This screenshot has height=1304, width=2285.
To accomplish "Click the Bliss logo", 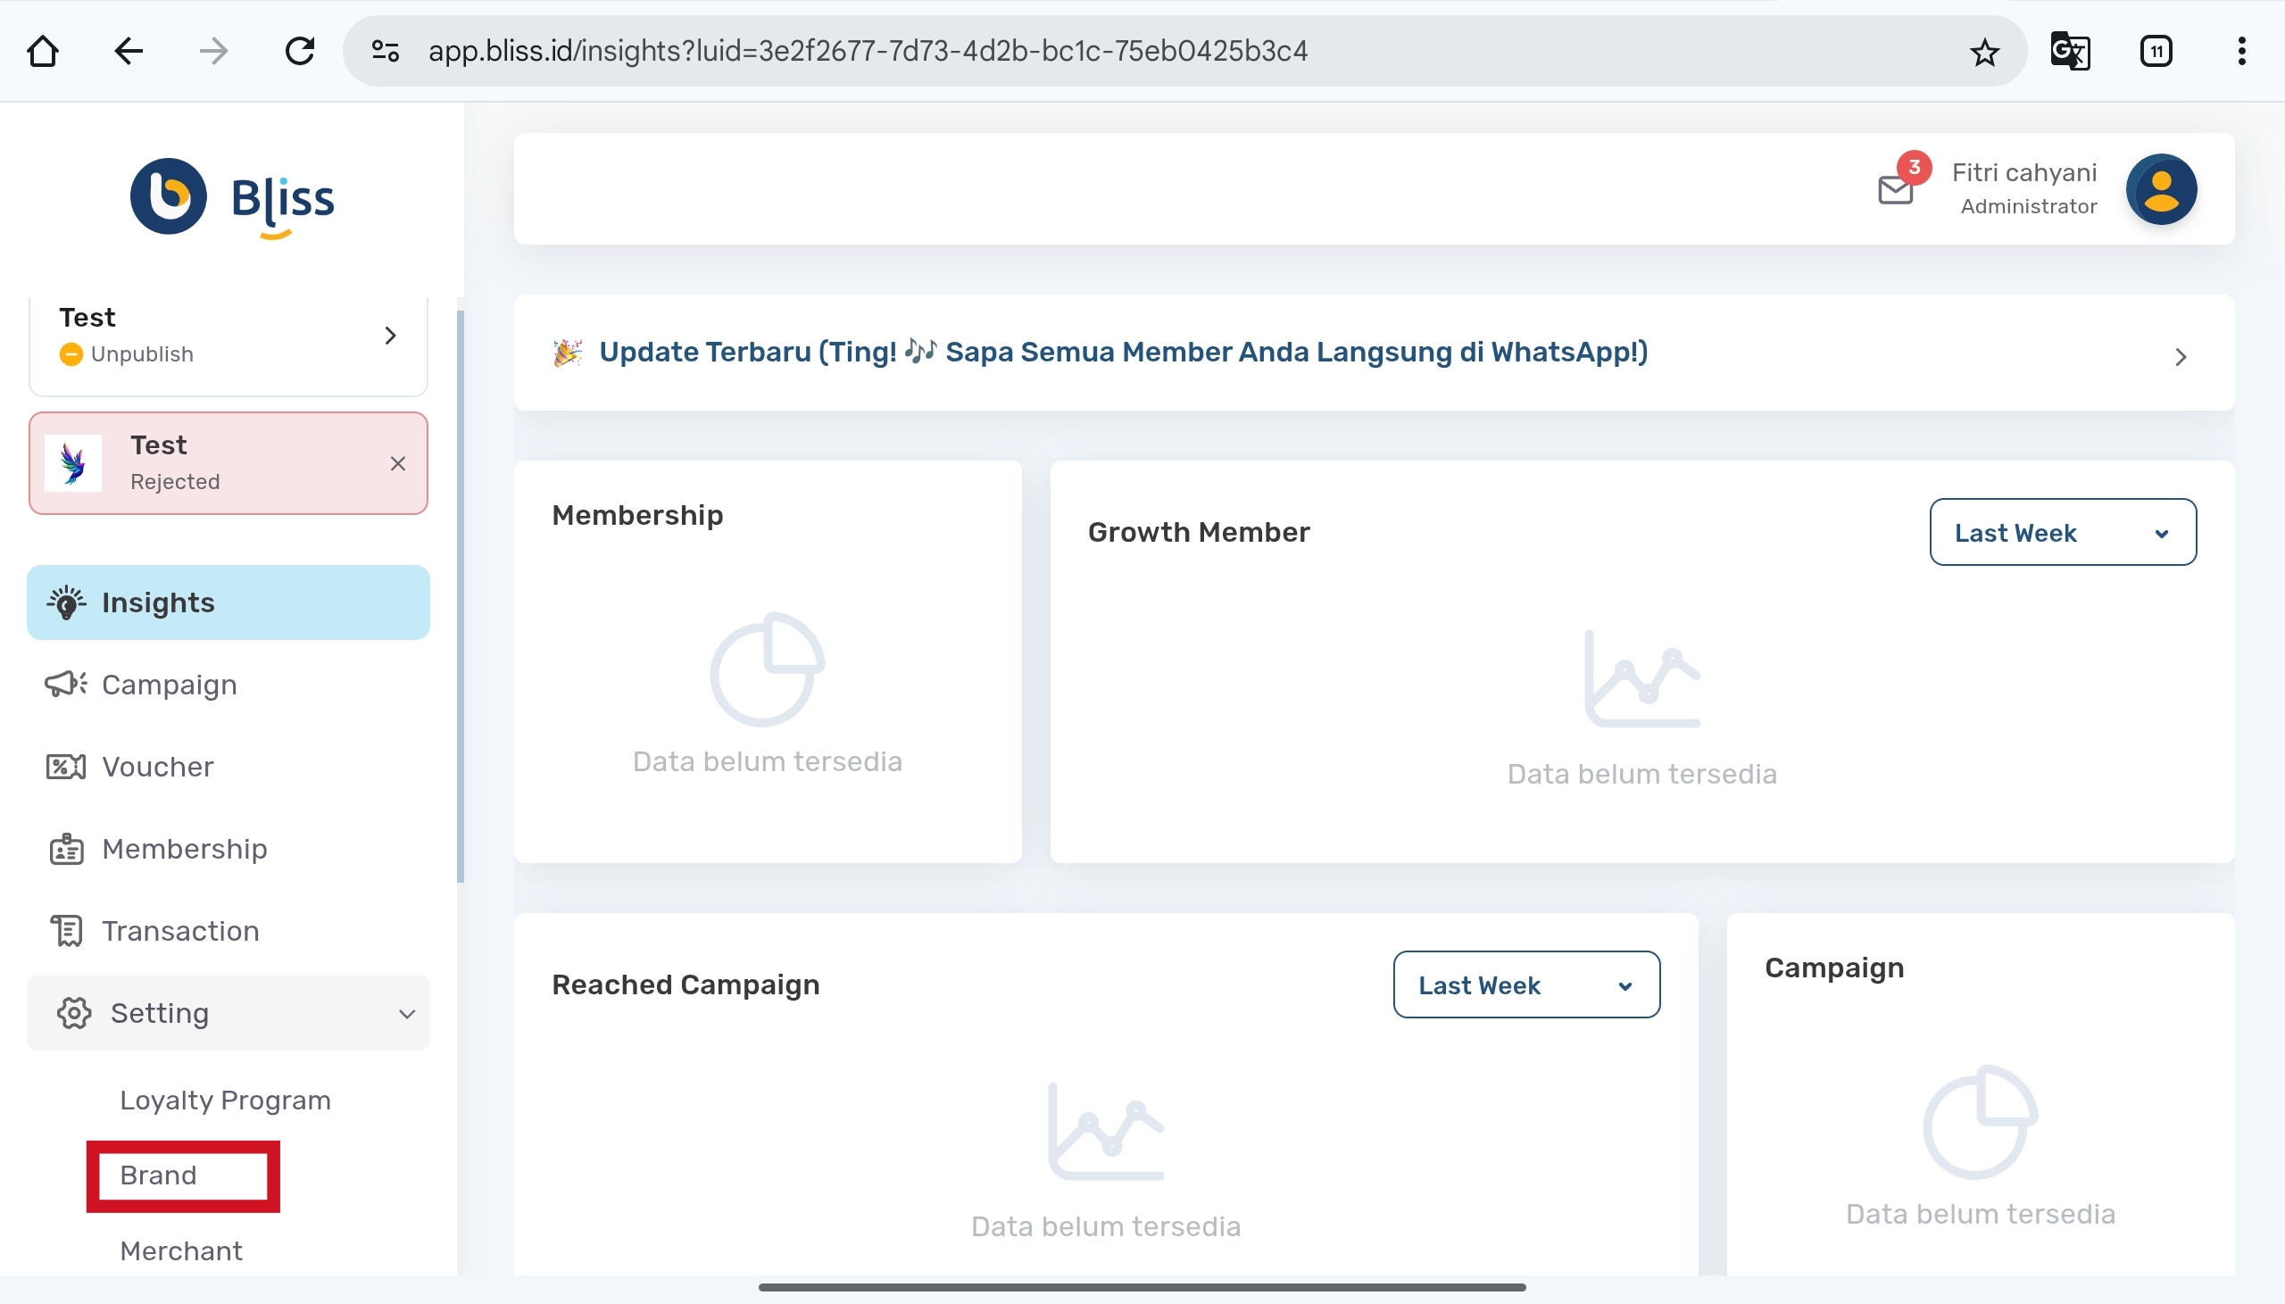I will (232, 197).
